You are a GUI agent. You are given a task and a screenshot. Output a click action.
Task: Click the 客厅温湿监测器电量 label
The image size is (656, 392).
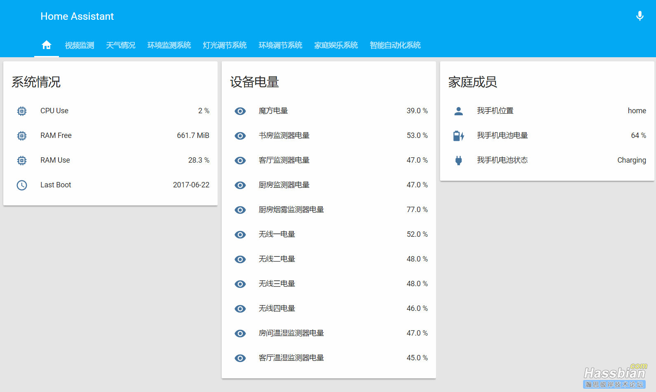coord(291,358)
